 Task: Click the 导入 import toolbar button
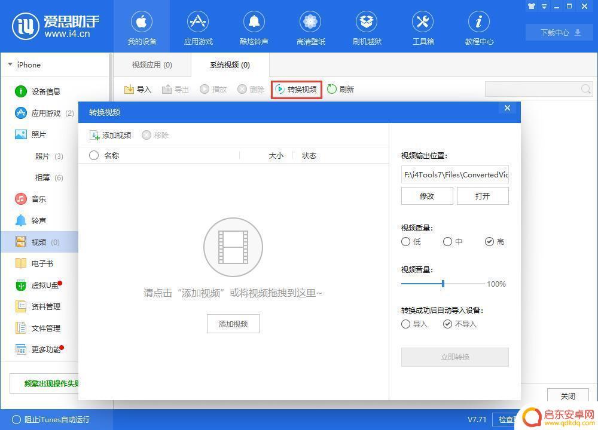click(x=138, y=89)
